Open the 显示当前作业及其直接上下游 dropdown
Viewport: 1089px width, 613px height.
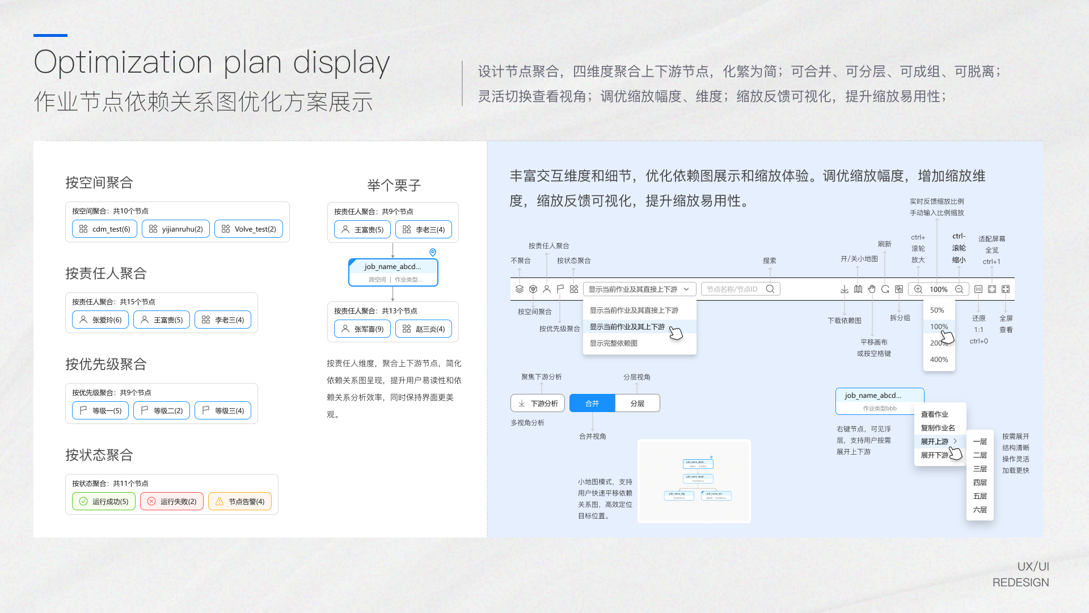click(639, 289)
